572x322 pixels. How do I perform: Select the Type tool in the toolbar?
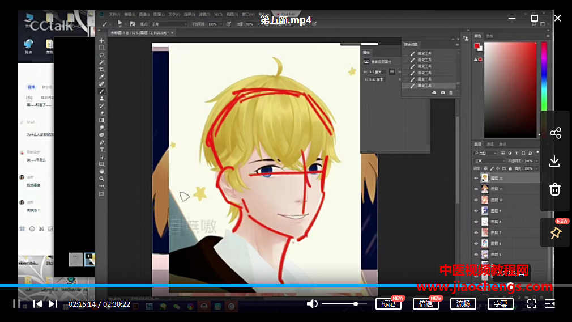(102, 150)
